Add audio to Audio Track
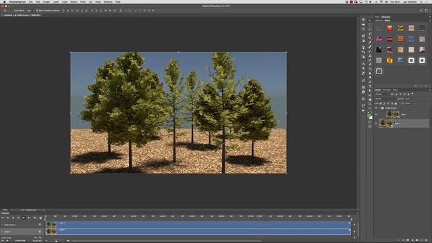432x243 pixels. click(354, 238)
